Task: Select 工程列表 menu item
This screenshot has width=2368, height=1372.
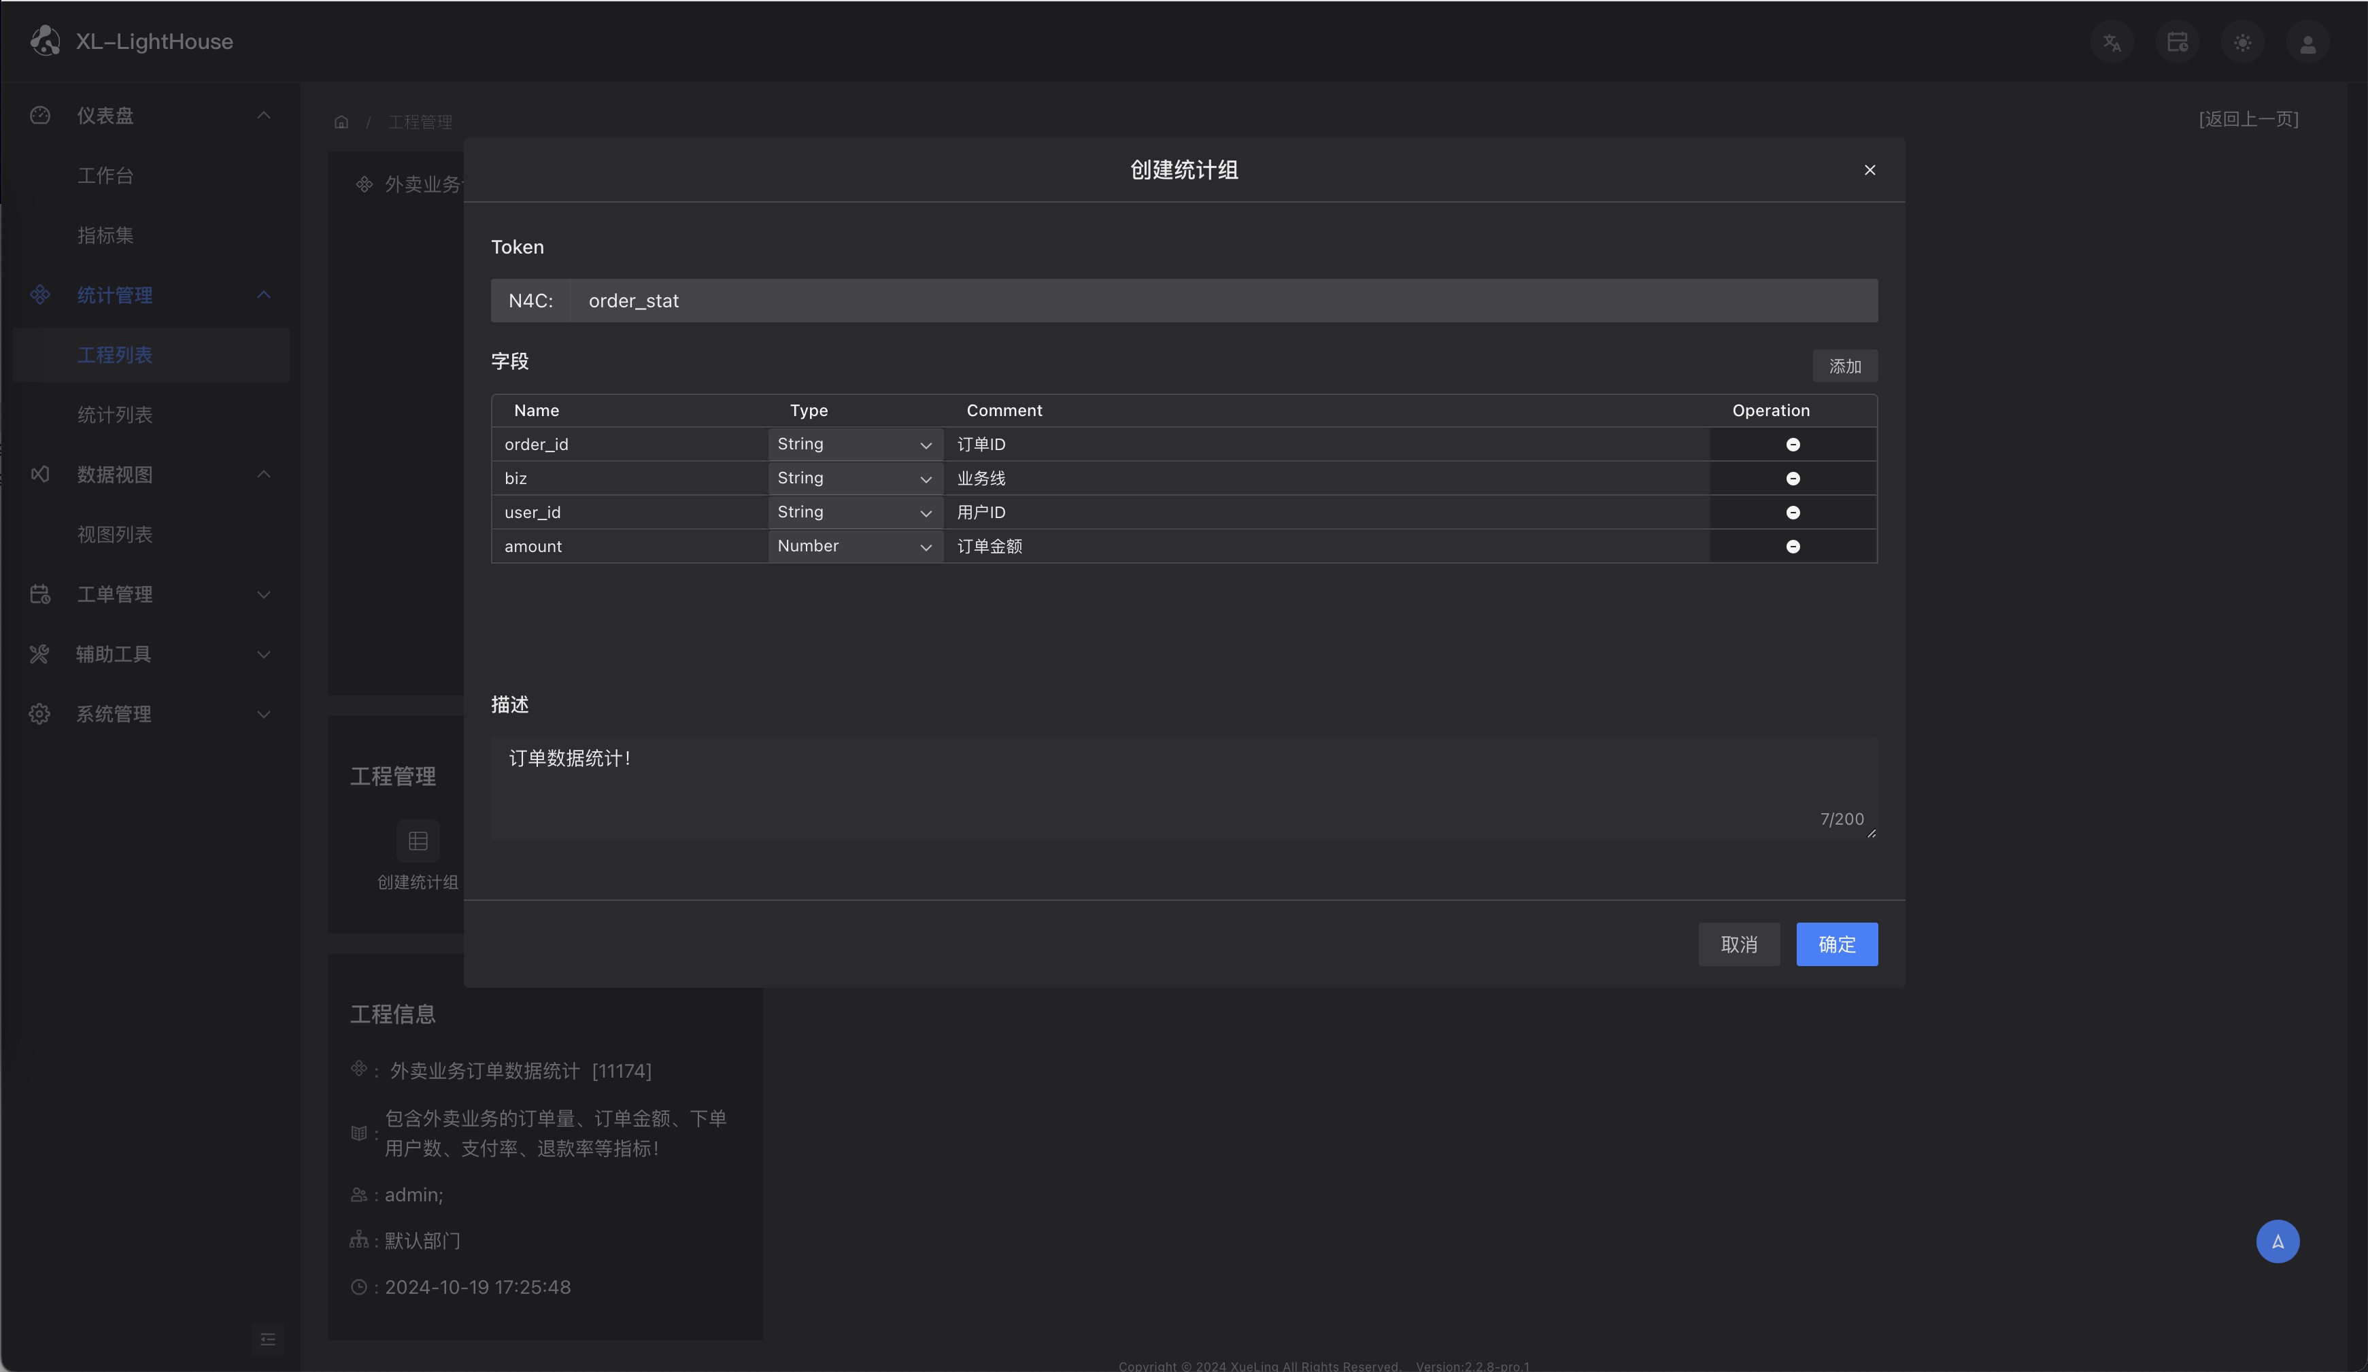Action: [150, 355]
